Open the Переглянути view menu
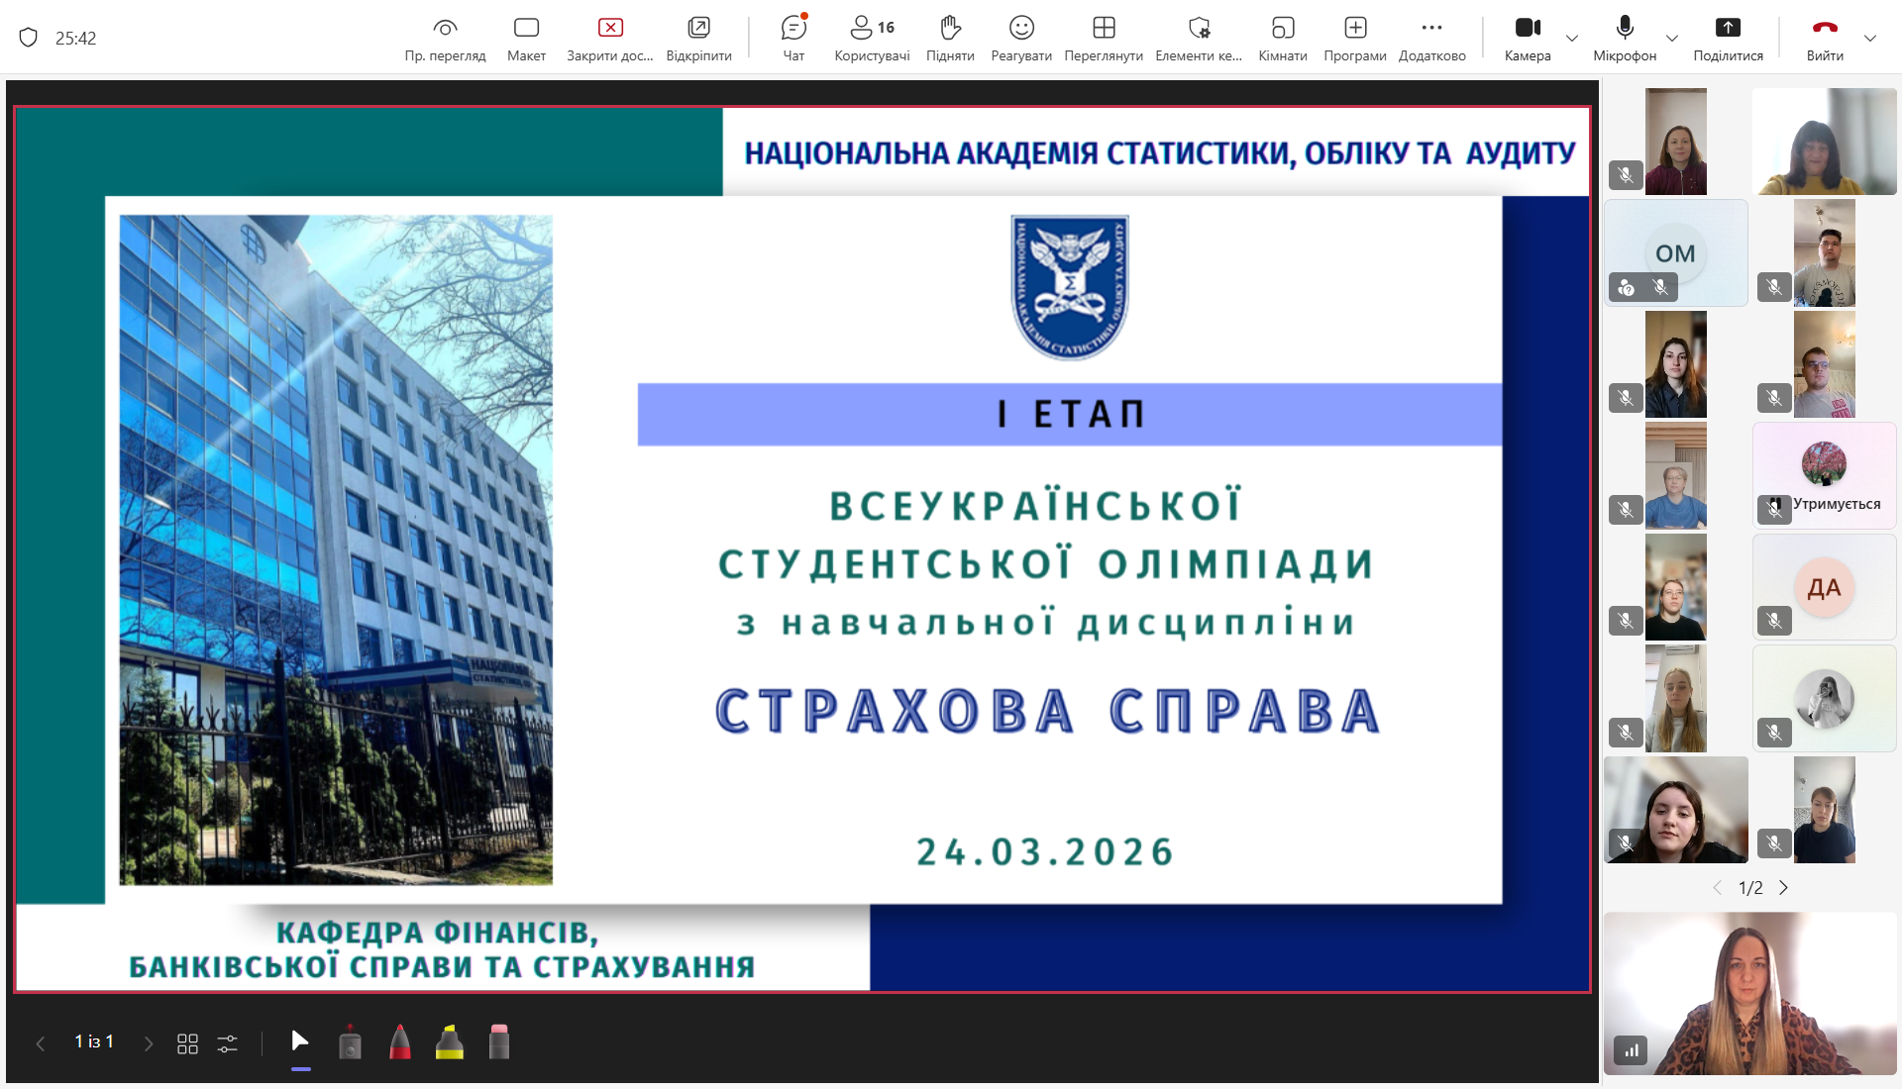 [1104, 38]
